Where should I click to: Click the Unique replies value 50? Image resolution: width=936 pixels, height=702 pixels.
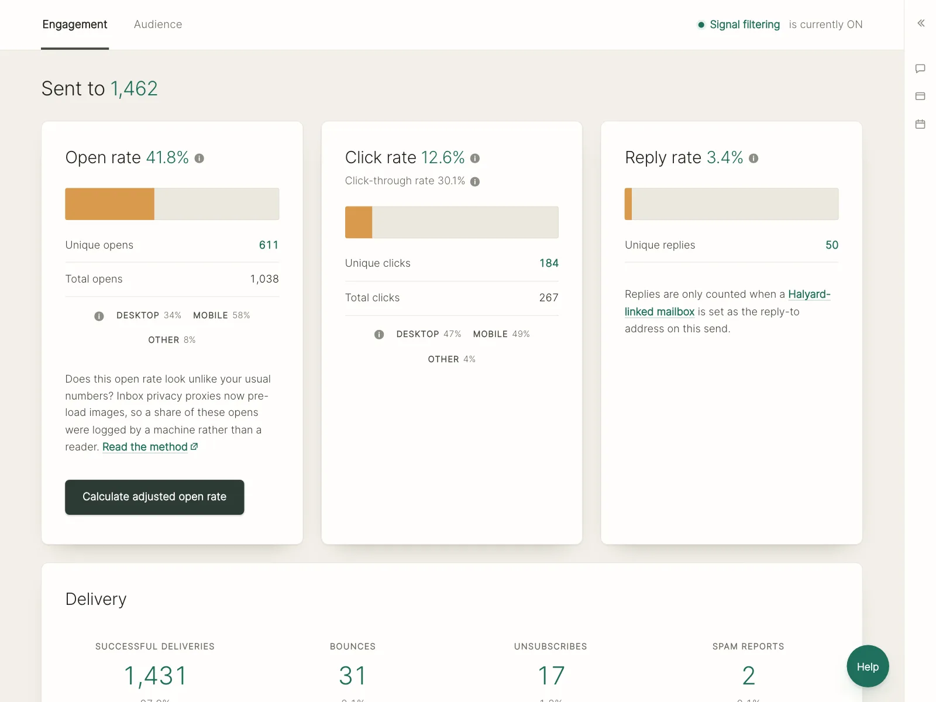[x=832, y=245]
